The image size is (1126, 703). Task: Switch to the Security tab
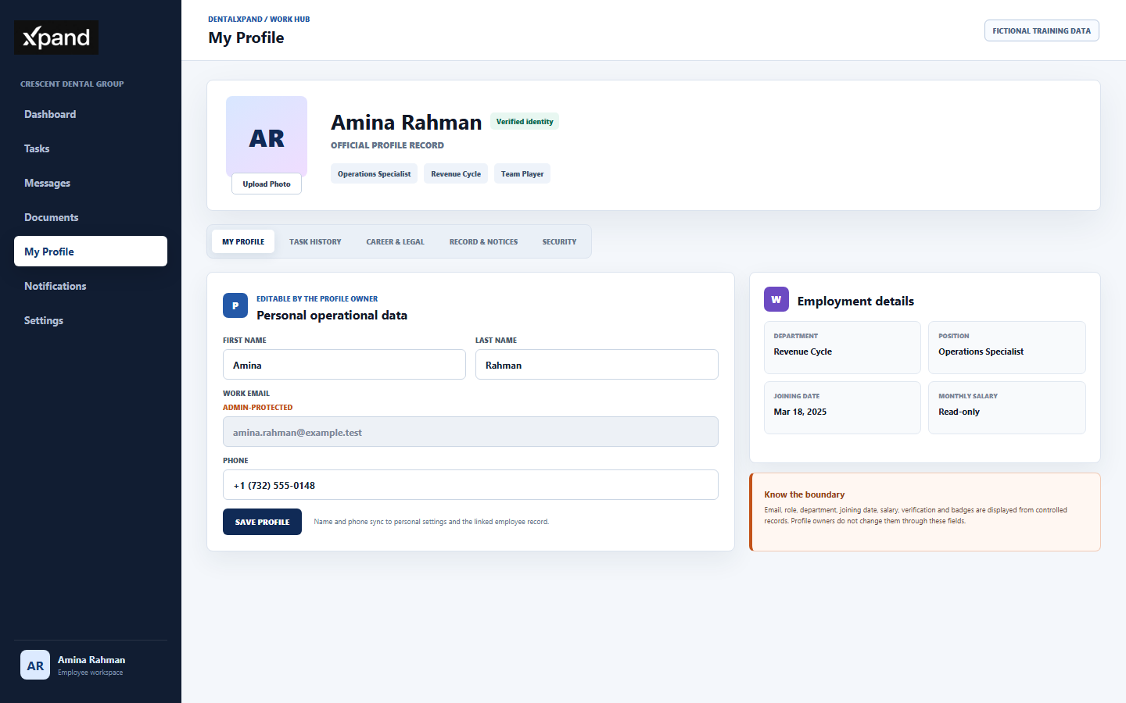559,241
